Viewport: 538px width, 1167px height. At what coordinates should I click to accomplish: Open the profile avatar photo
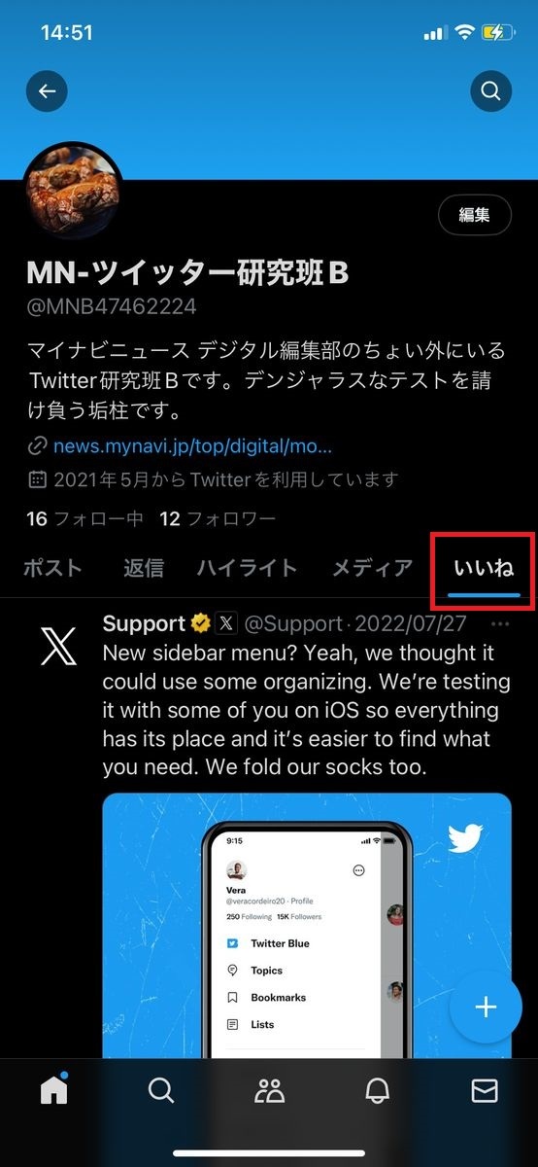pyautogui.click(x=73, y=191)
